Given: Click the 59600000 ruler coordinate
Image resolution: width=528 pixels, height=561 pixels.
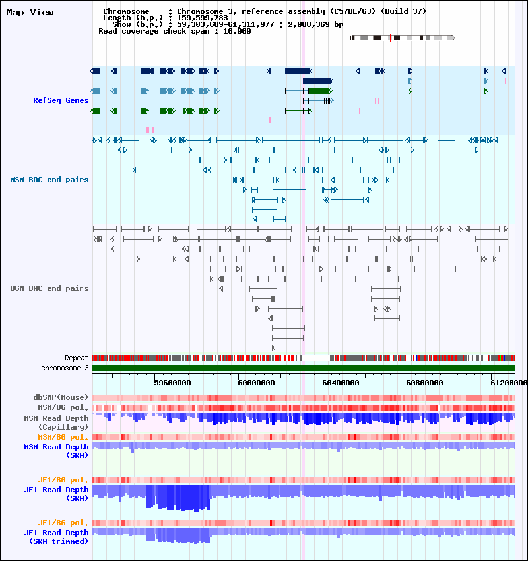Looking at the screenshot, I should coord(172,383).
